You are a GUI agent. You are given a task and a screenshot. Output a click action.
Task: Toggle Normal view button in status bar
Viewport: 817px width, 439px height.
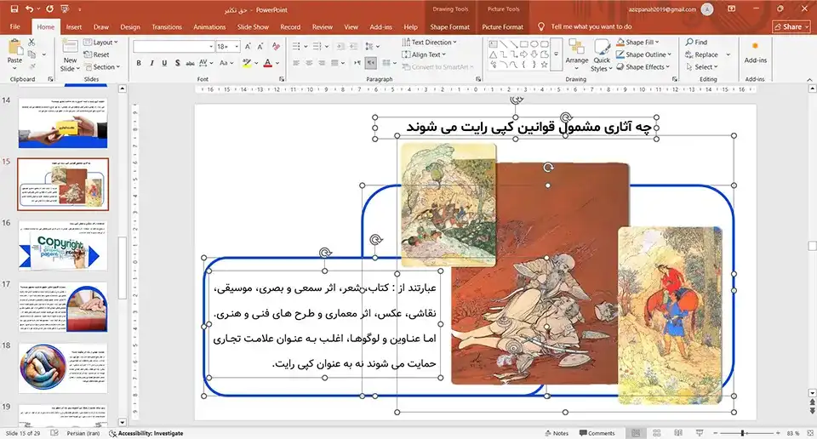point(636,433)
